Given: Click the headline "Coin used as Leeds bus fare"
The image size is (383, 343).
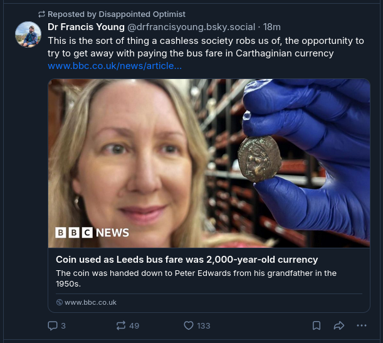Looking at the screenshot, I should click(187, 260).
